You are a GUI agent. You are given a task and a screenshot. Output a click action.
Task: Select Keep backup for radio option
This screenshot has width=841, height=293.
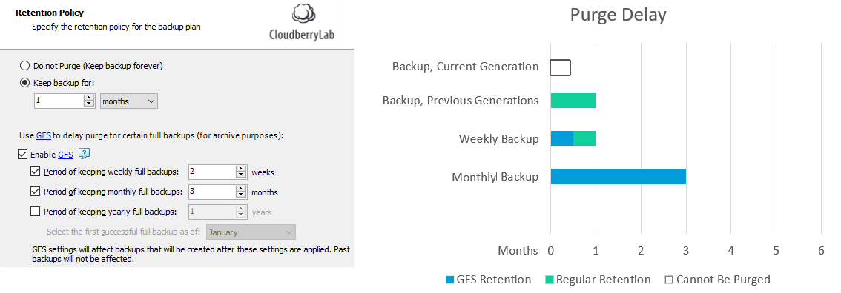[24, 83]
